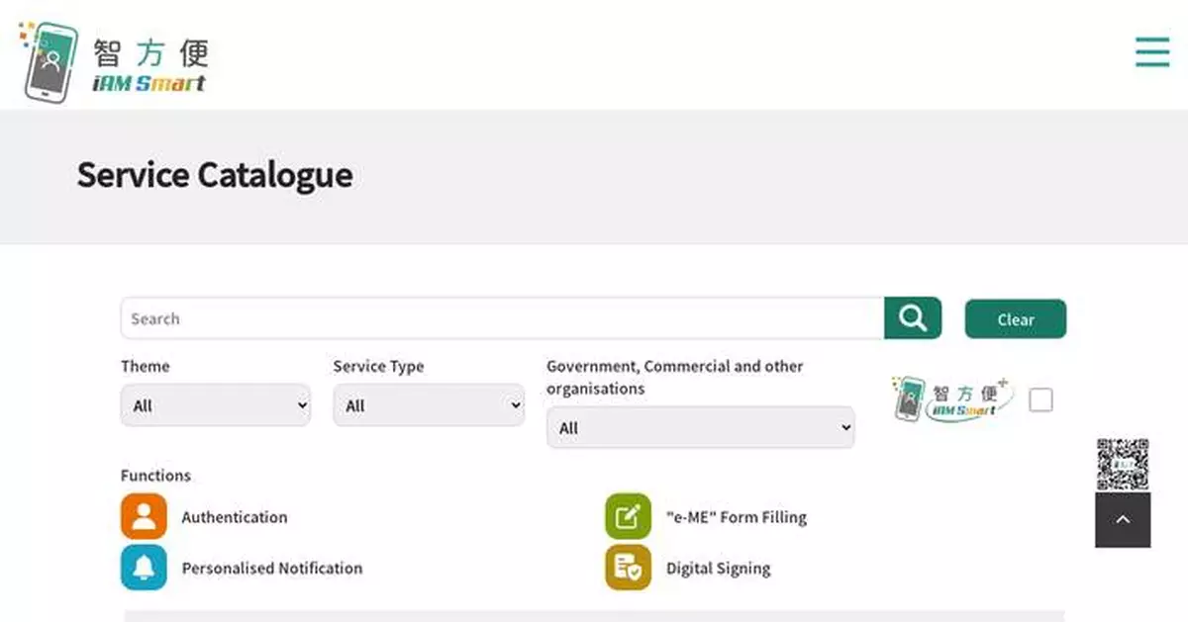This screenshot has width=1188, height=622.
Task: Select the Authentication function icon
Action: tap(144, 516)
